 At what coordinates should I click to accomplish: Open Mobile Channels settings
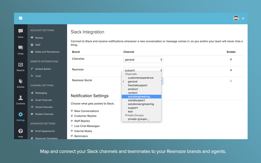pyautogui.click(x=44, y=114)
